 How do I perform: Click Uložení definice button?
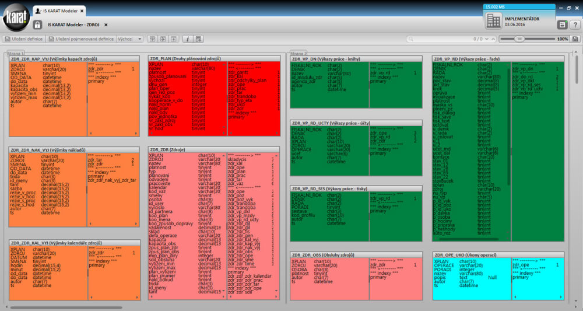click(x=24, y=39)
